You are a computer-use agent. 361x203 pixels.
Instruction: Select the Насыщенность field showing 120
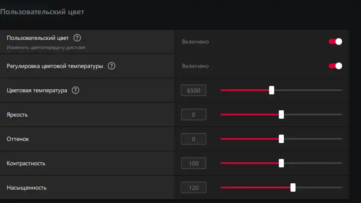pos(194,188)
